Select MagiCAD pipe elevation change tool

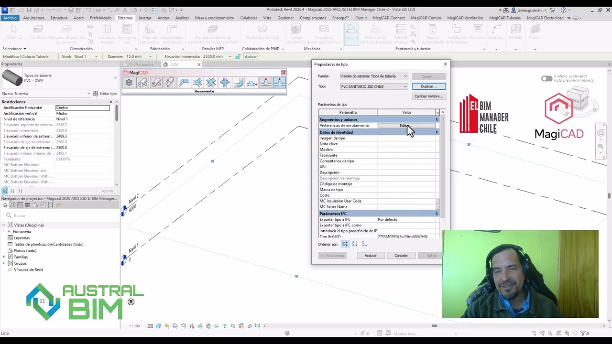coord(170,83)
